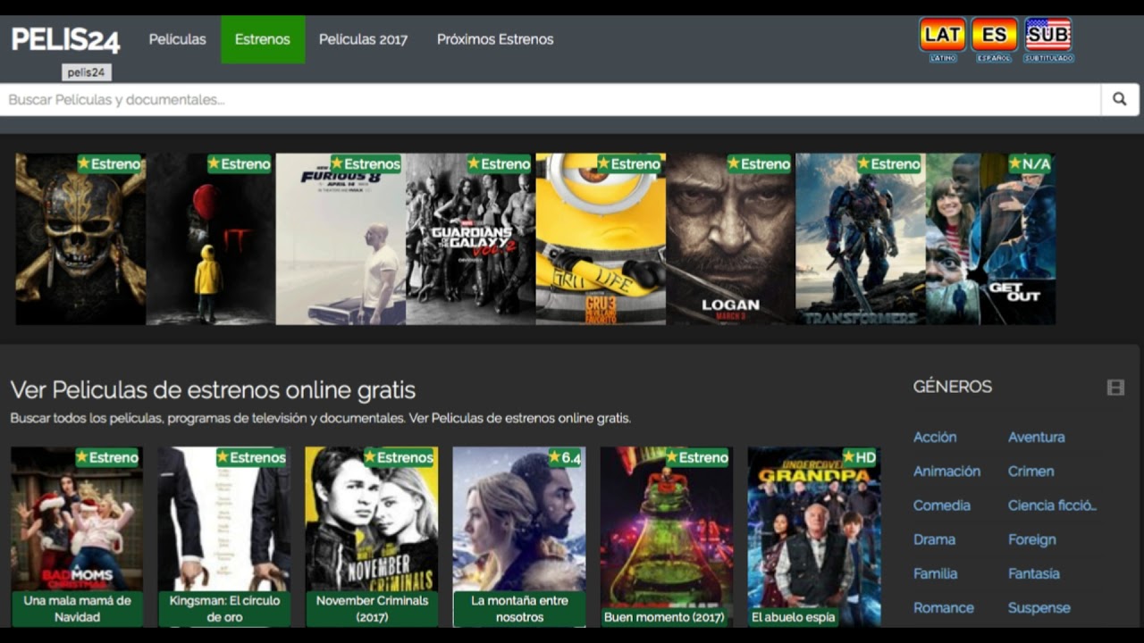Select the SUB Subtitulado language badge
1144x643 pixels.
pos(1048,40)
